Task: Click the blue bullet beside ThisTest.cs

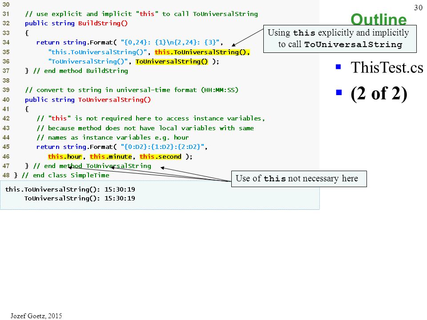Action: point(338,67)
